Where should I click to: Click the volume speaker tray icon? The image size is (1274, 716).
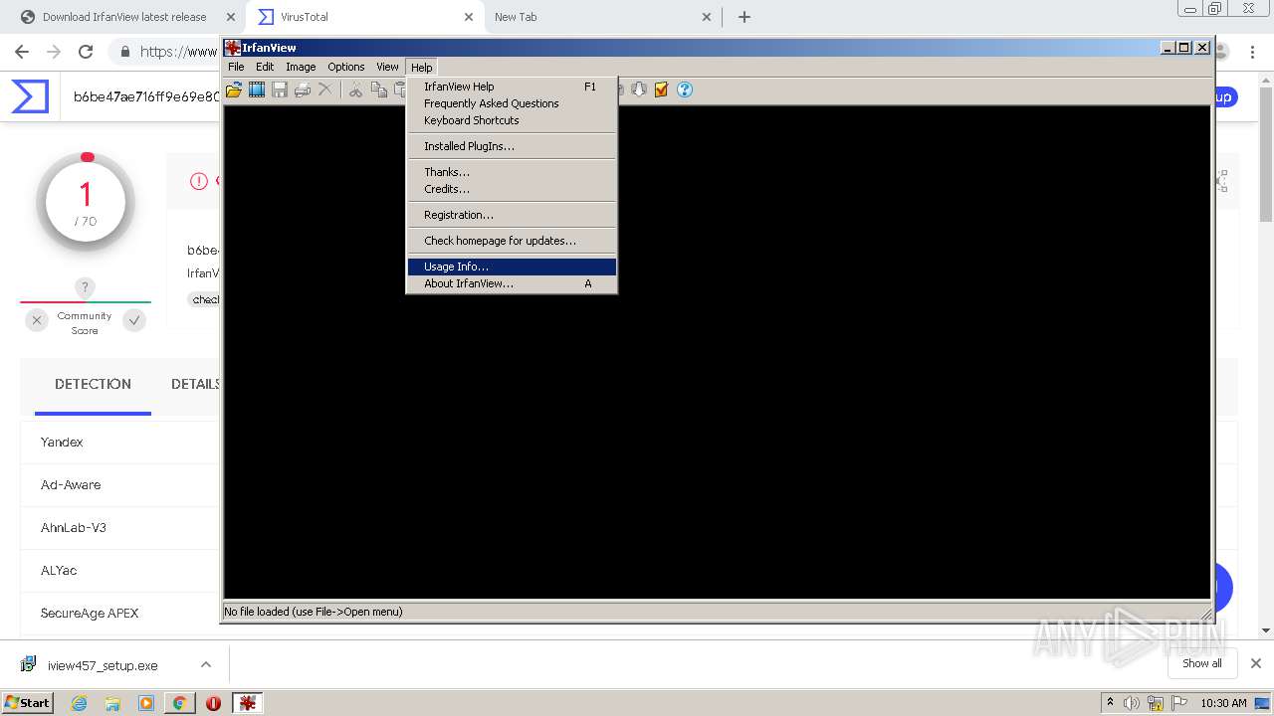click(1132, 703)
